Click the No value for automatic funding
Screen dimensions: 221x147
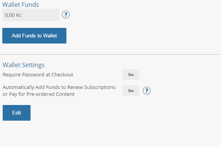point(131,90)
